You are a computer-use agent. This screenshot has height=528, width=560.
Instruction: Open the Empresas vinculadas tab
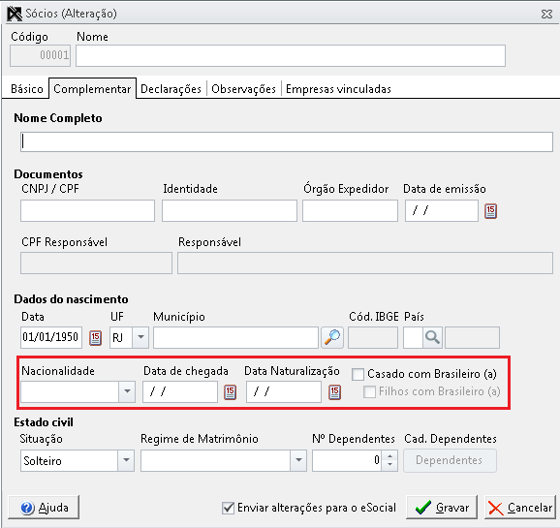pos(338,88)
